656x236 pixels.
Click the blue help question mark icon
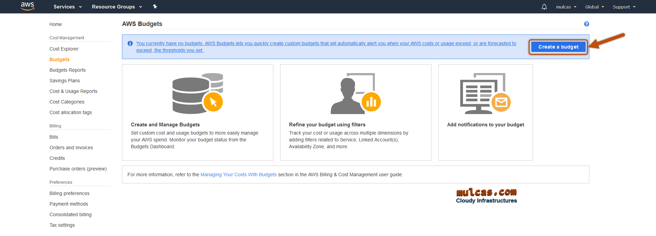586,24
